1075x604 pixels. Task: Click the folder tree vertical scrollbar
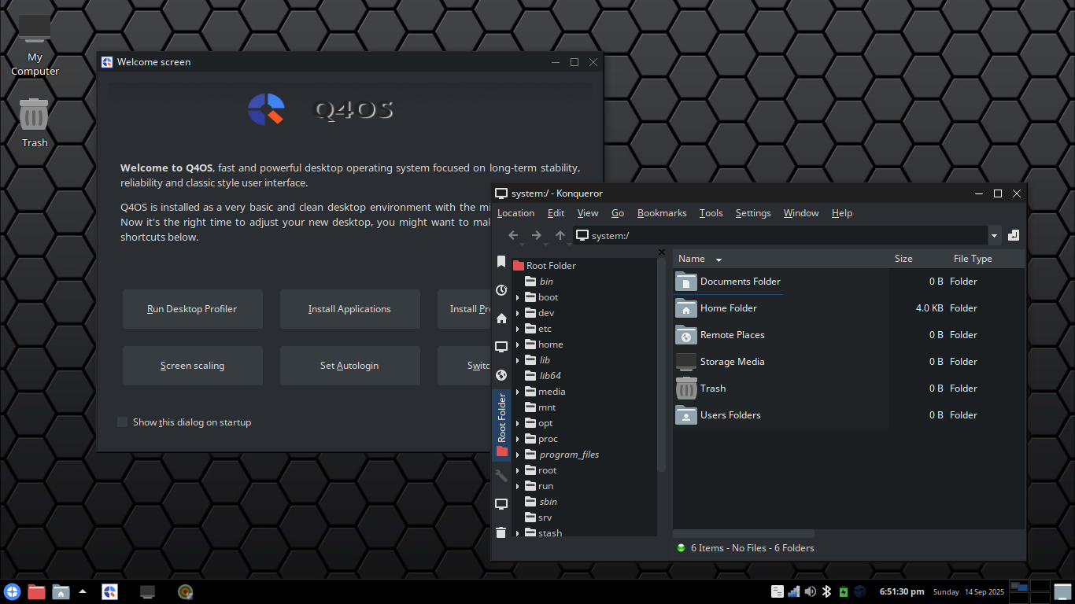click(x=661, y=365)
